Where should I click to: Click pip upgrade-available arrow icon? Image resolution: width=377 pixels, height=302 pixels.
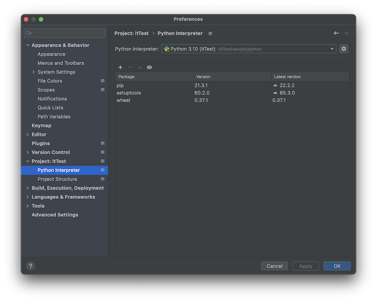[x=275, y=85]
